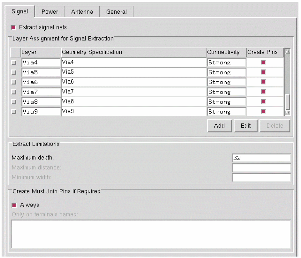Uncheck Create Pins for Via6
Screen dimensions: 301x258
click(263, 82)
